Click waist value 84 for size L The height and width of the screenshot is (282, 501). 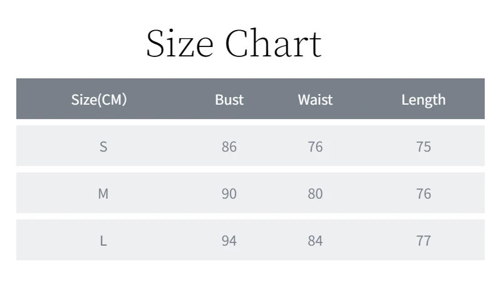[315, 241]
